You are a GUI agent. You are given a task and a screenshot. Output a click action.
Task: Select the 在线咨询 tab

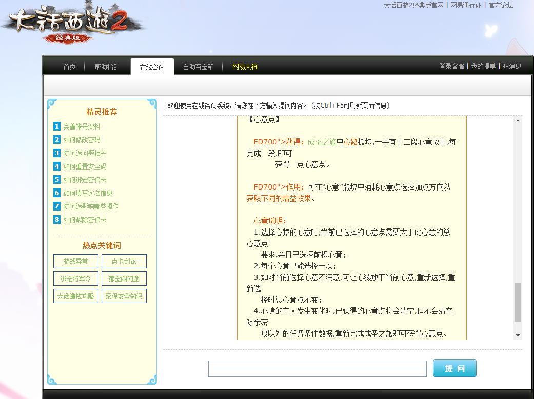pos(152,67)
